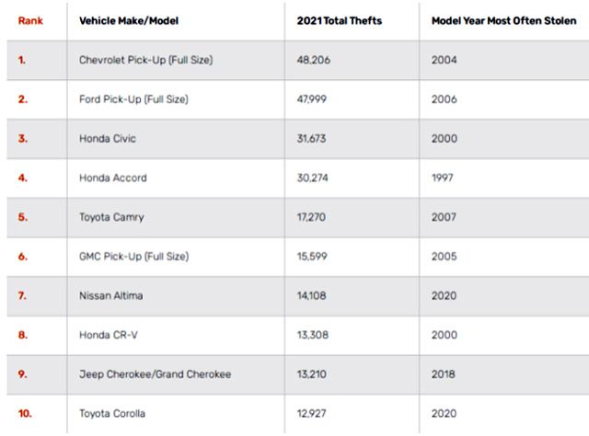Select the Toyota Camry row name

pos(111,217)
